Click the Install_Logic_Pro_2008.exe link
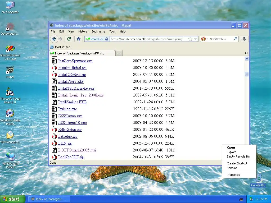 [x=81, y=95]
